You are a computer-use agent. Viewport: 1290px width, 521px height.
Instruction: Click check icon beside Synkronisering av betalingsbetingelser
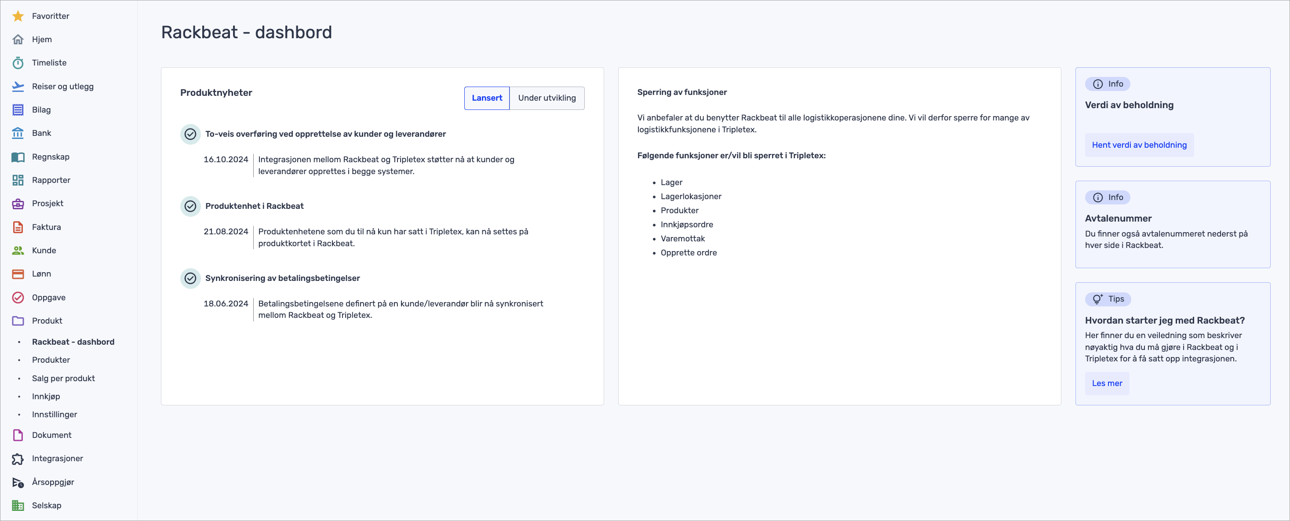tap(190, 279)
